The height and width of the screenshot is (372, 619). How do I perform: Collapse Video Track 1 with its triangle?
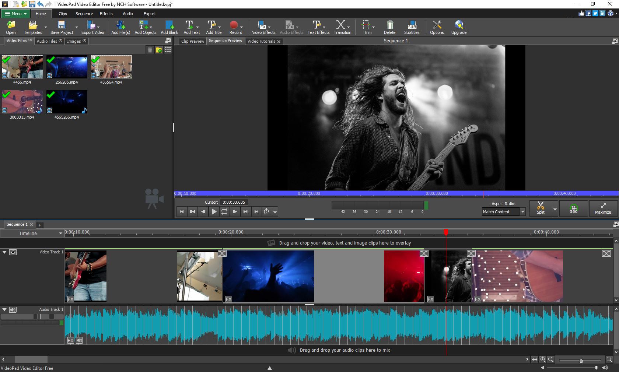(x=4, y=252)
